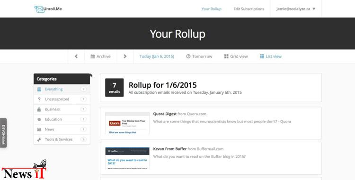Select the Tools & Services category
The image size is (355, 180).
pyautogui.click(x=62, y=139)
